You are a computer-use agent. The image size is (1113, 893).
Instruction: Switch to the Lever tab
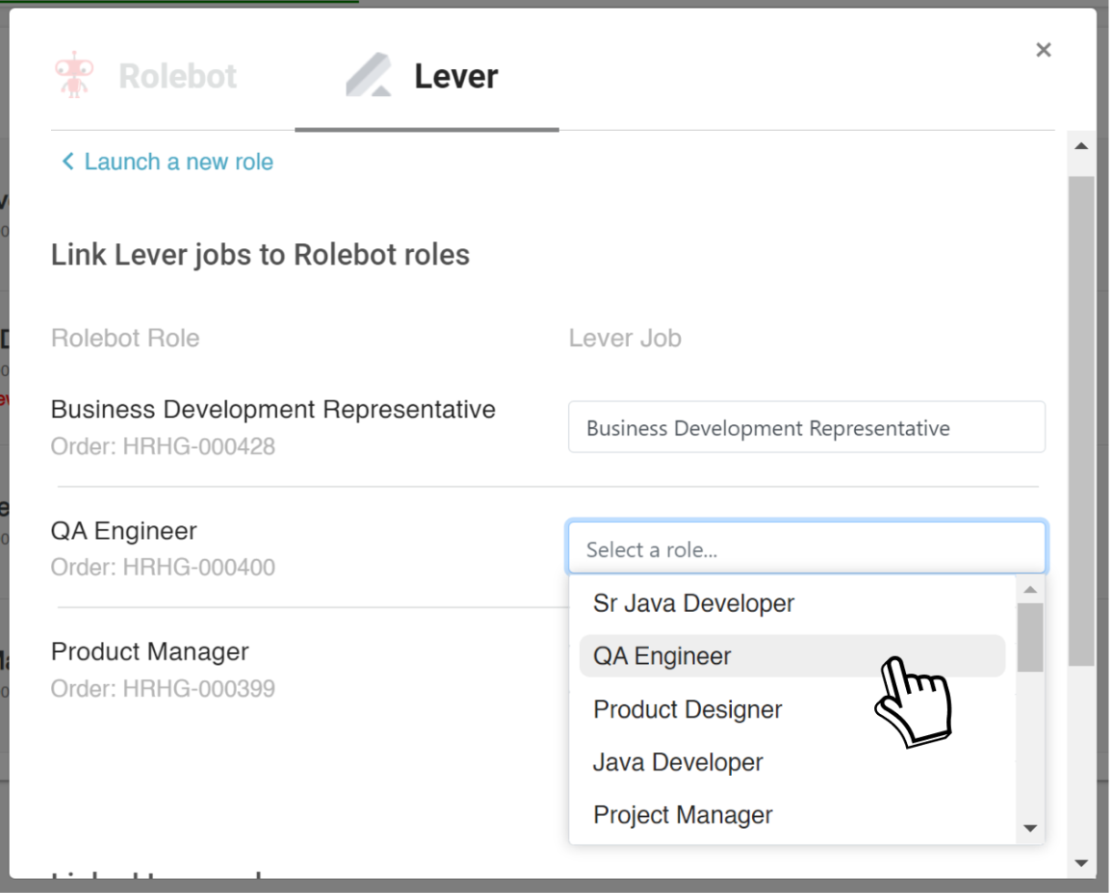pos(456,76)
